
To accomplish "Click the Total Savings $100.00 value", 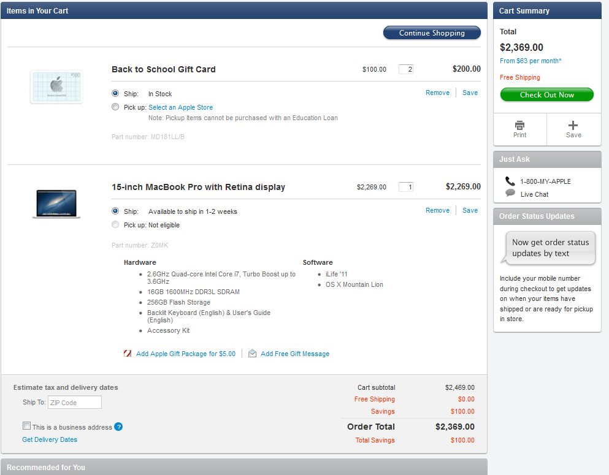I will coord(462,440).
